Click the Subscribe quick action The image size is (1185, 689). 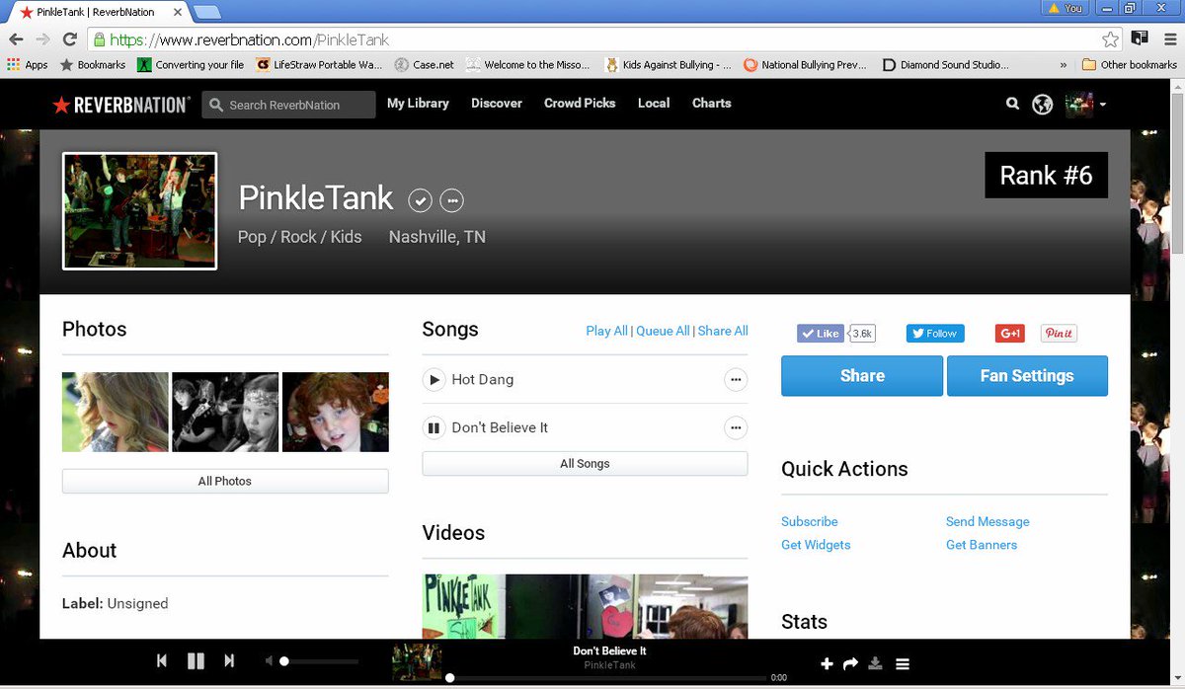point(810,521)
